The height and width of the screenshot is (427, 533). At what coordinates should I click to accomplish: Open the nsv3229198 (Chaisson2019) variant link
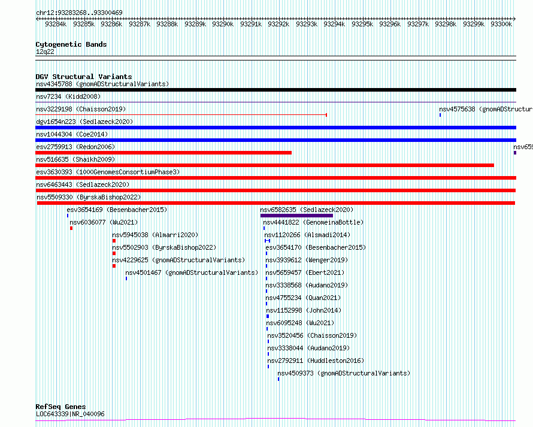tap(81, 109)
